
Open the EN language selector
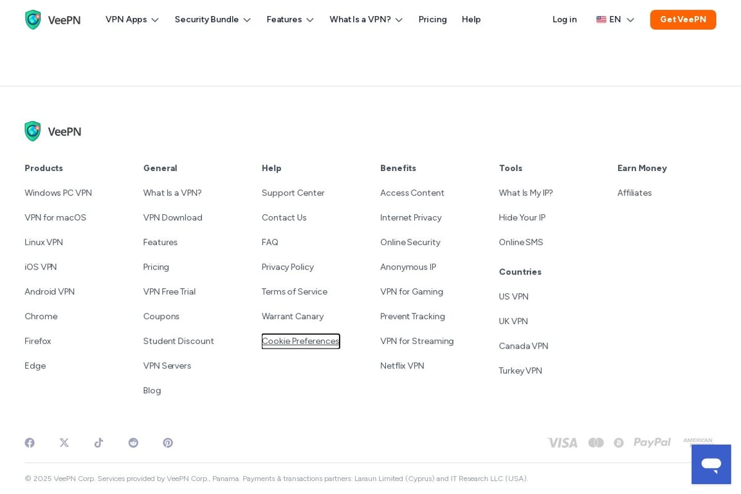pyautogui.click(x=615, y=19)
